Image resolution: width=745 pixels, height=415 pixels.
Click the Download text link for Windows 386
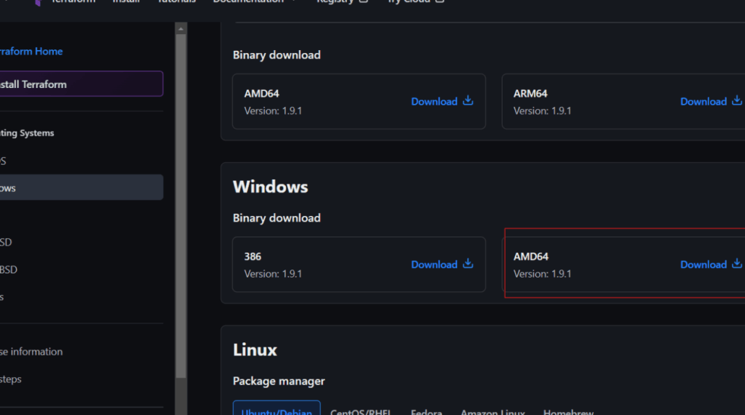pos(434,265)
